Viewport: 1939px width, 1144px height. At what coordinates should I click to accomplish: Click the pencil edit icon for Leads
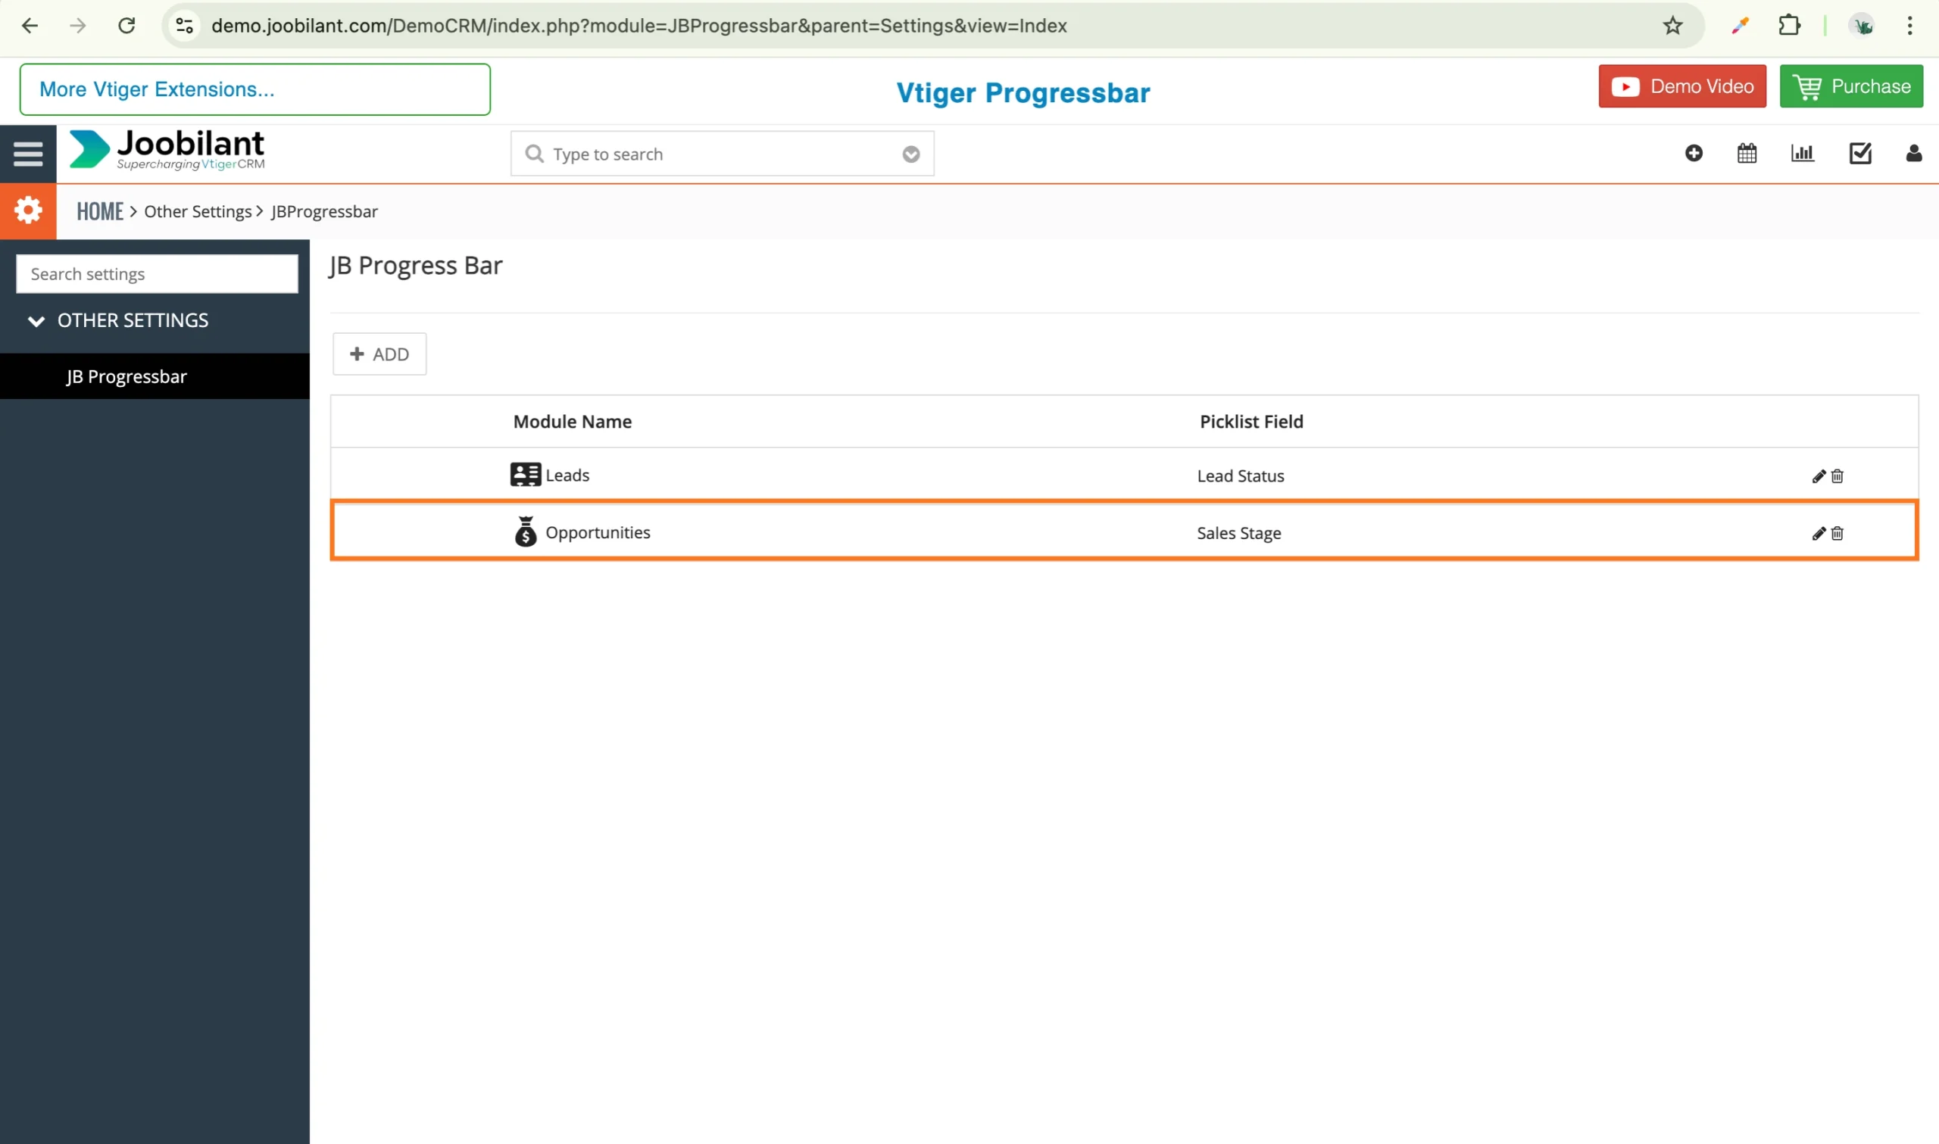tap(1818, 476)
